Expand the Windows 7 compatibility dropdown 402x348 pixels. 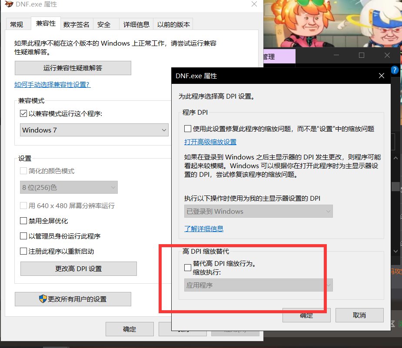94,130
